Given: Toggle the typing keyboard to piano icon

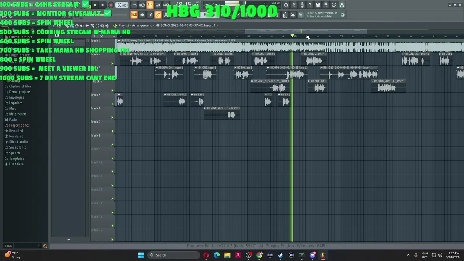Looking at the screenshot, I should click(134, 15).
